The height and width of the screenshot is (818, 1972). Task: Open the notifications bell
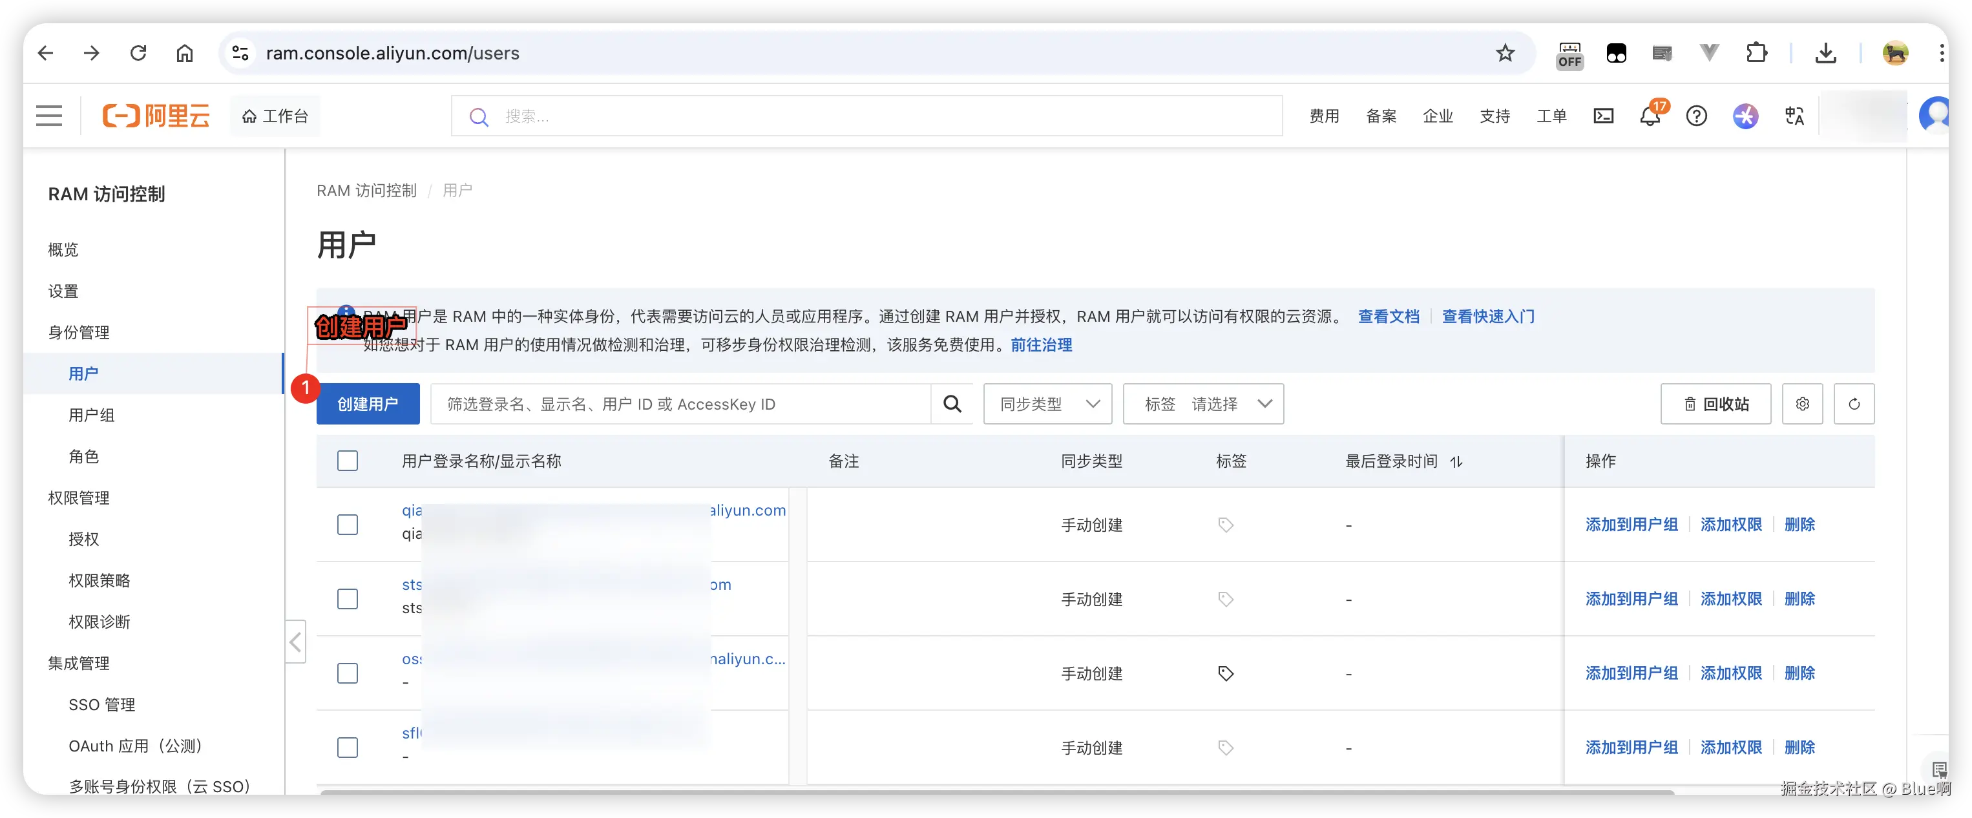(x=1650, y=116)
